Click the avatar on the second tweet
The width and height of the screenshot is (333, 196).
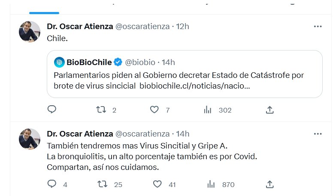pos(30,139)
